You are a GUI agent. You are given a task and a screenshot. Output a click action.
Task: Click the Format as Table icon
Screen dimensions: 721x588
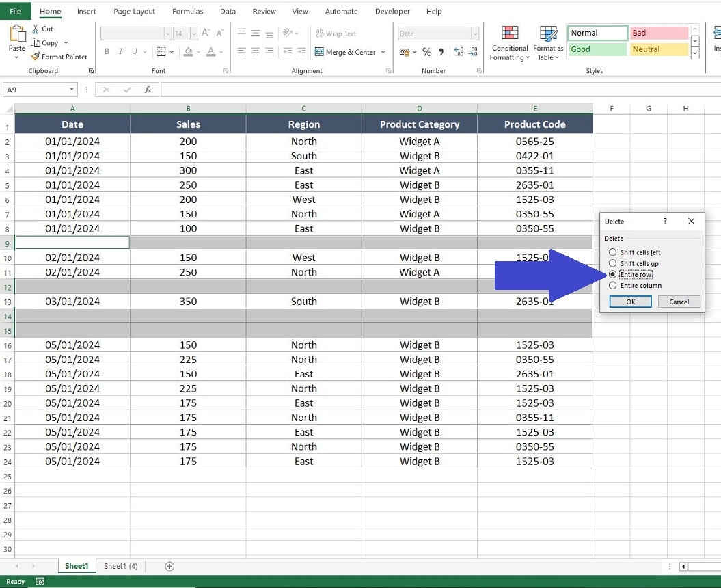coord(548,34)
